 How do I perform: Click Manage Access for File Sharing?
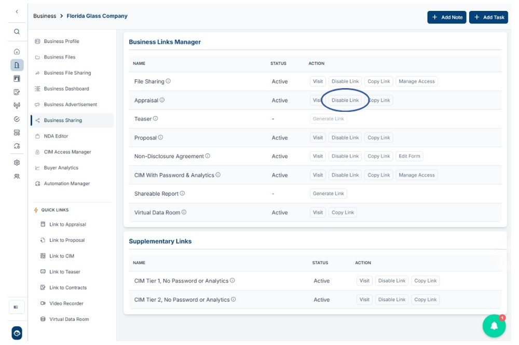click(416, 81)
